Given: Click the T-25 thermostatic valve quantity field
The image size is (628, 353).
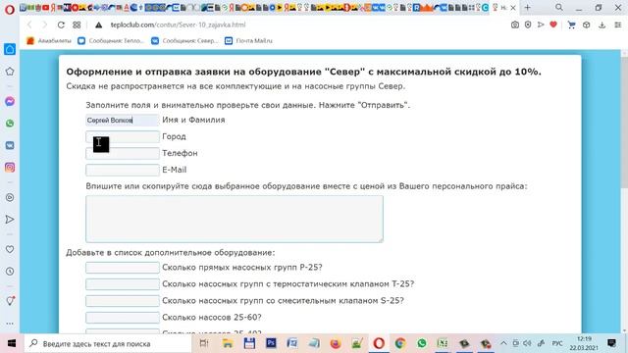Looking at the screenshot, I should click(122, 284).
